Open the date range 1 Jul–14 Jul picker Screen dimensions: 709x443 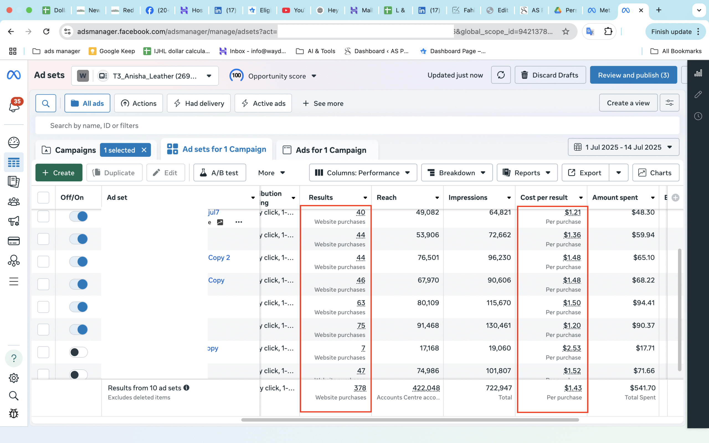(623, 147)
